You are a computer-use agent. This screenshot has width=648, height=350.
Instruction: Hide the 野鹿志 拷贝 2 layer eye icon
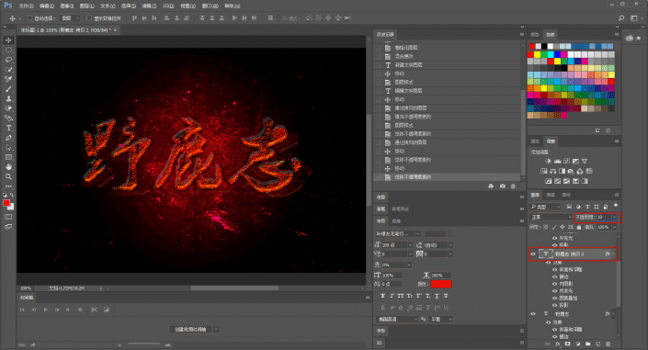click(533, 254)
